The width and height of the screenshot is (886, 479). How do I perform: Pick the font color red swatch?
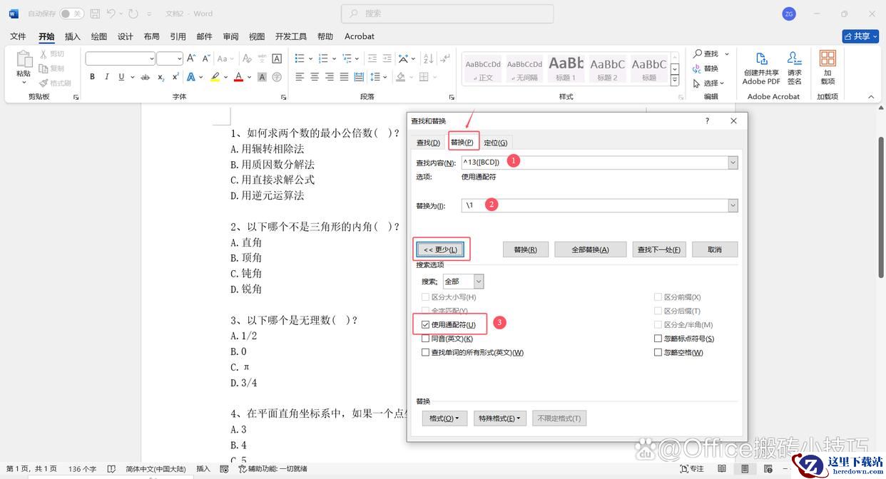[x=239, y=77]
